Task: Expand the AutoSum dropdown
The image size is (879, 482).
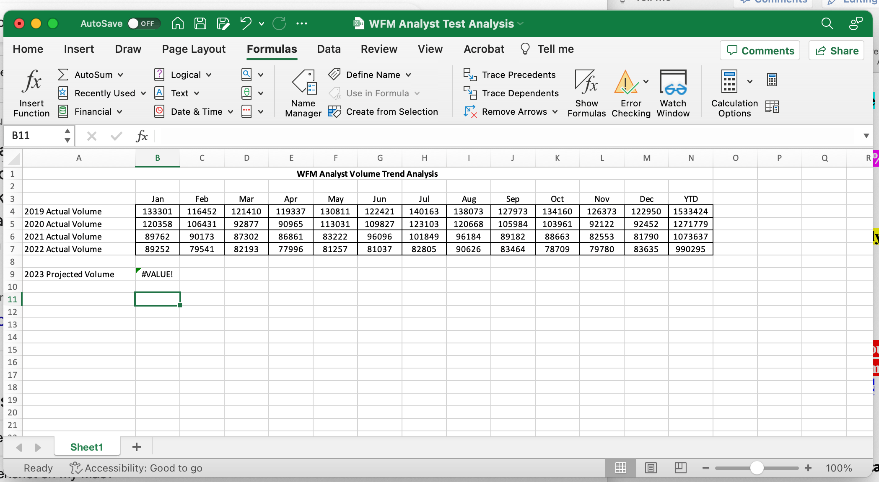Action: point(121,75)
